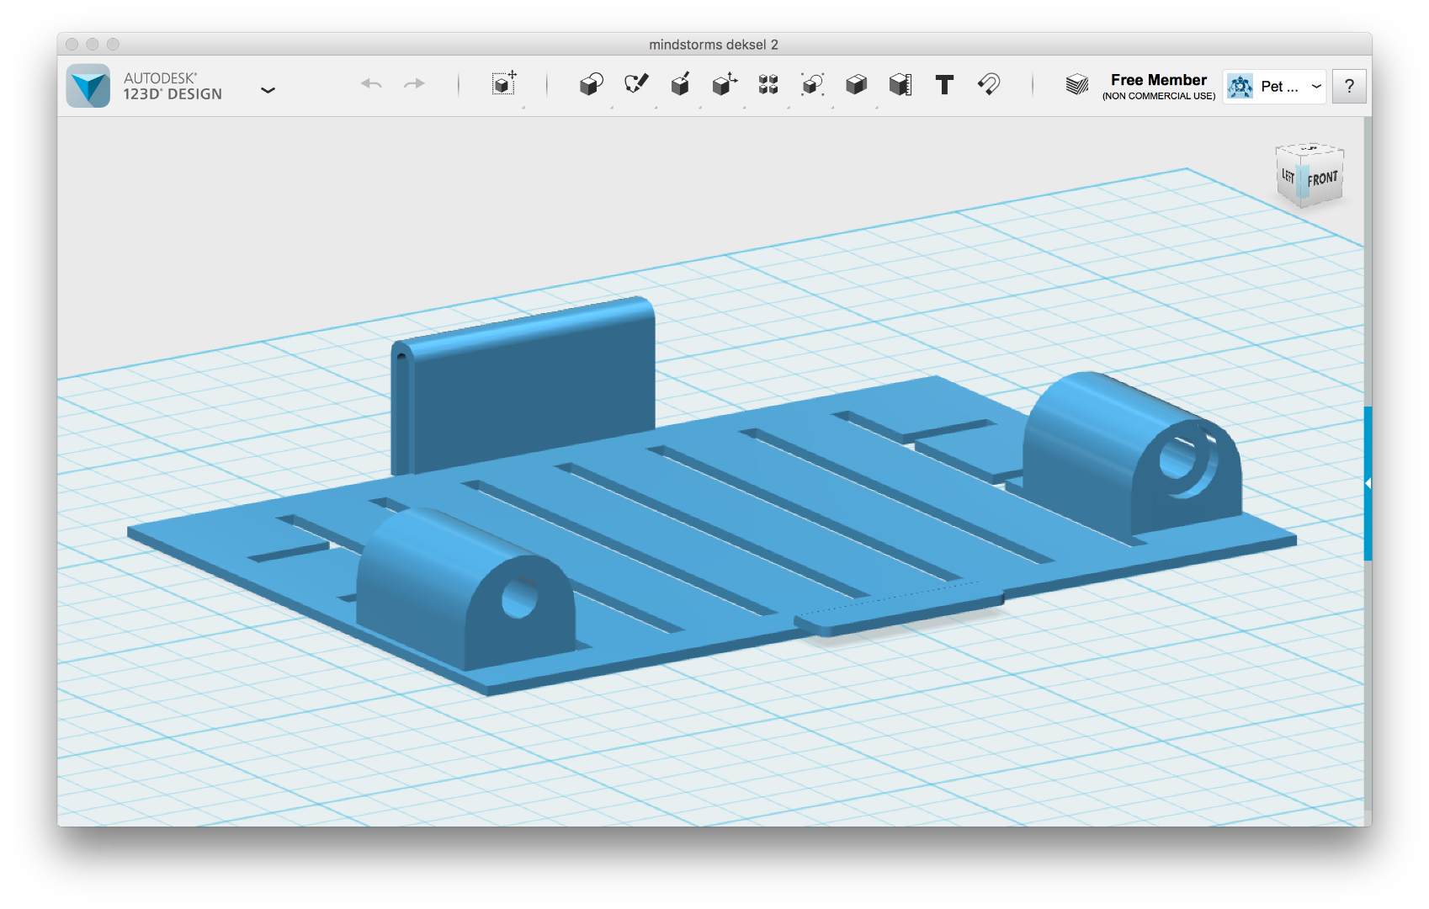Click the window title mindstorms deksel 2
Screen dimensions: 1429x909
pyautogui.click(x=714, y=45)
